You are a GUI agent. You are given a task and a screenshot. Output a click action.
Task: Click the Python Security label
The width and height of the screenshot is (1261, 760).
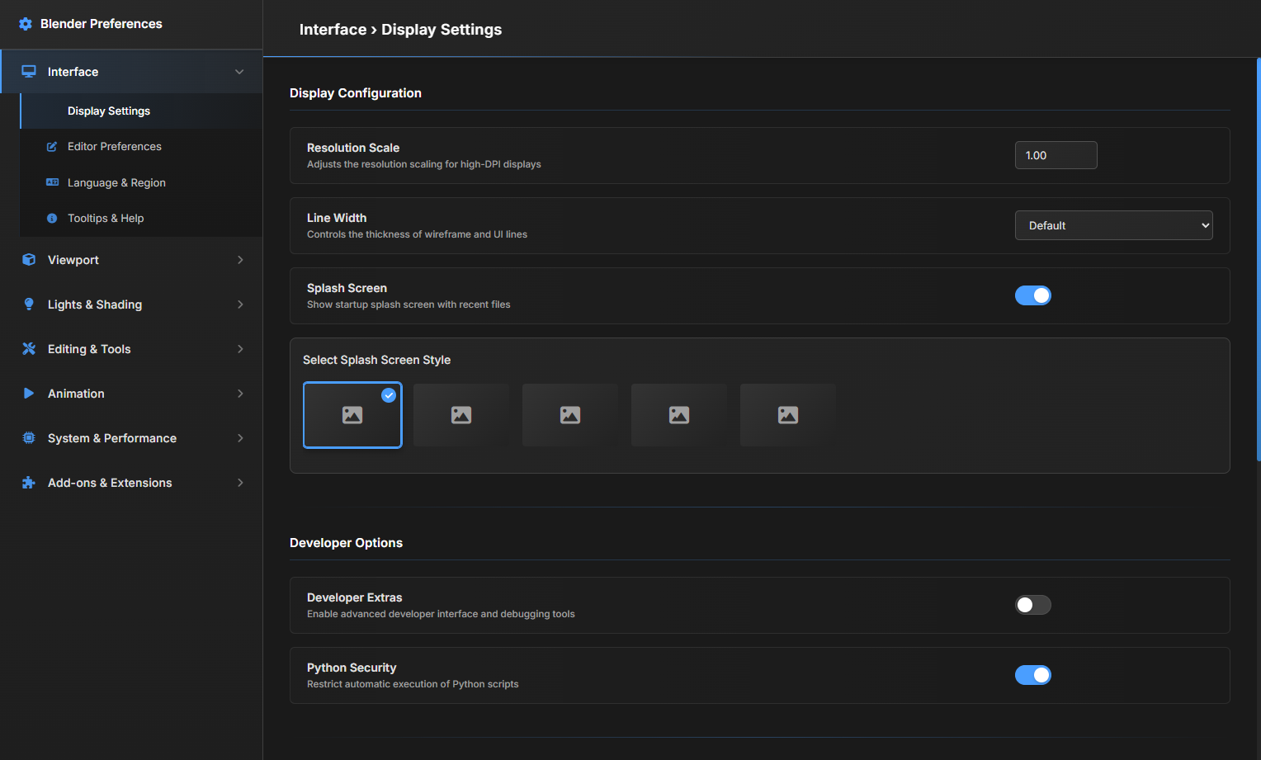[x=352, y=668]
